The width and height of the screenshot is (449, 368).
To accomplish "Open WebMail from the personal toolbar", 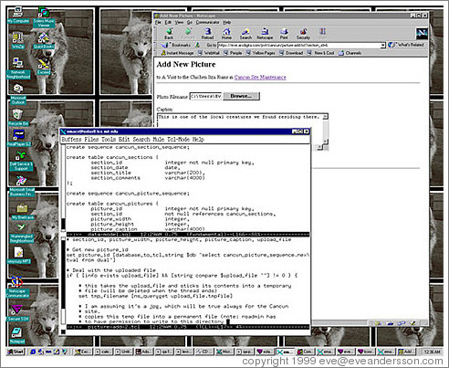I will coord(209,53).
